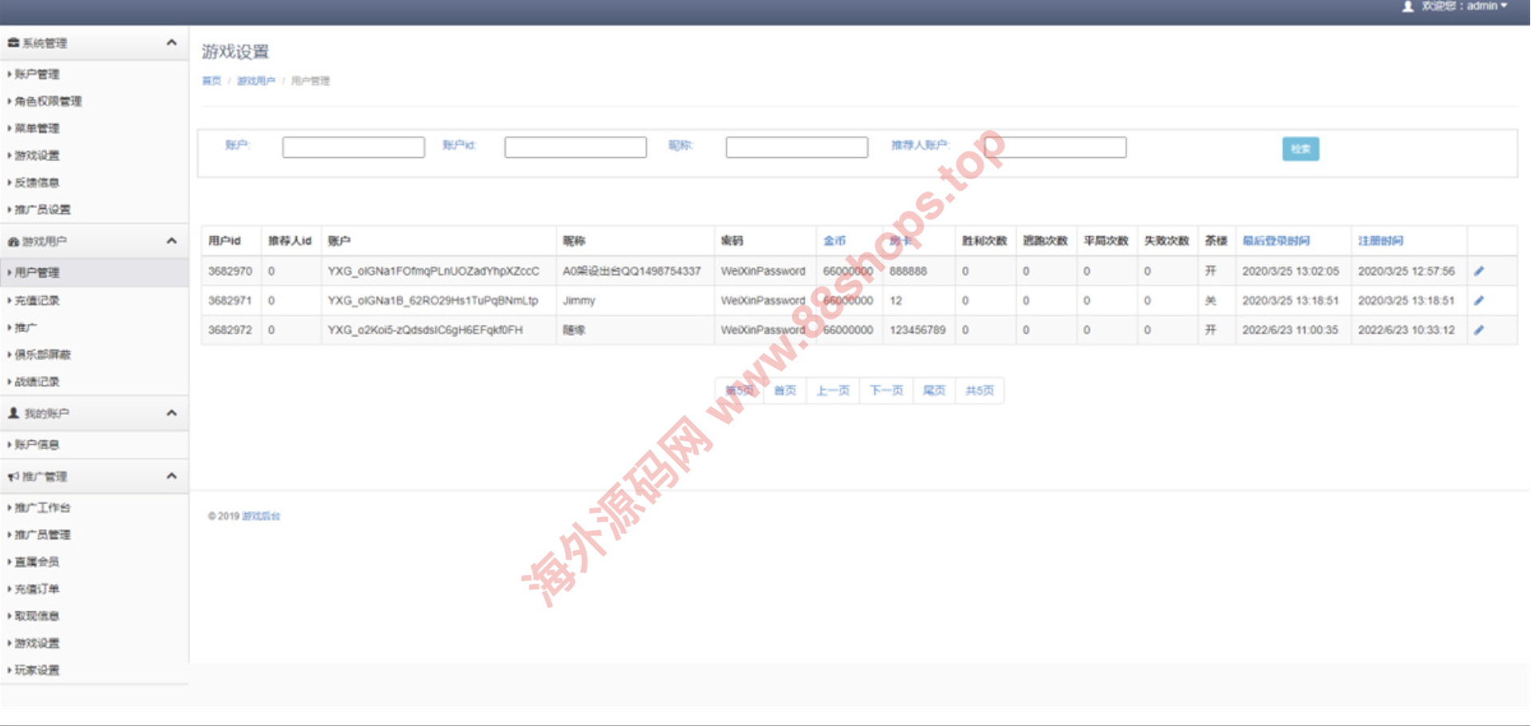Screen dimensions: 1531x726
Task: Click the megaphone icon beside 推广管理
Action: tap(13, 477)
